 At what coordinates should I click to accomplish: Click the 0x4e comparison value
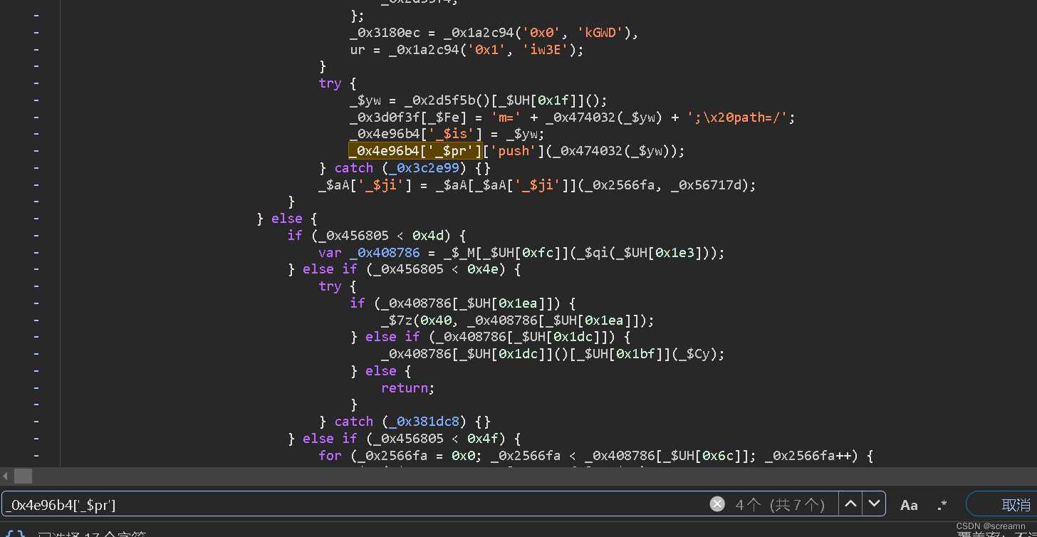pyautogui.click(x=483, y=269)
